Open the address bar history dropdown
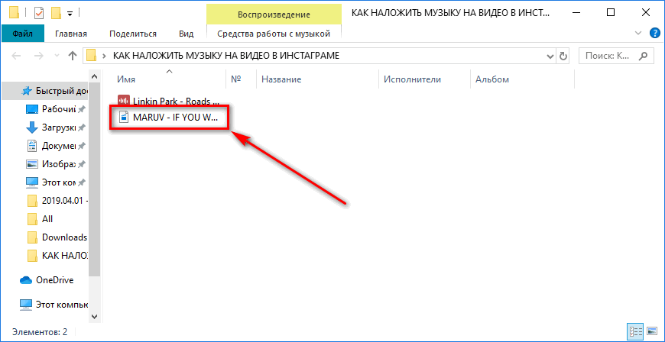The height and width of the screenshot is (342, 665). pos(550,56)
